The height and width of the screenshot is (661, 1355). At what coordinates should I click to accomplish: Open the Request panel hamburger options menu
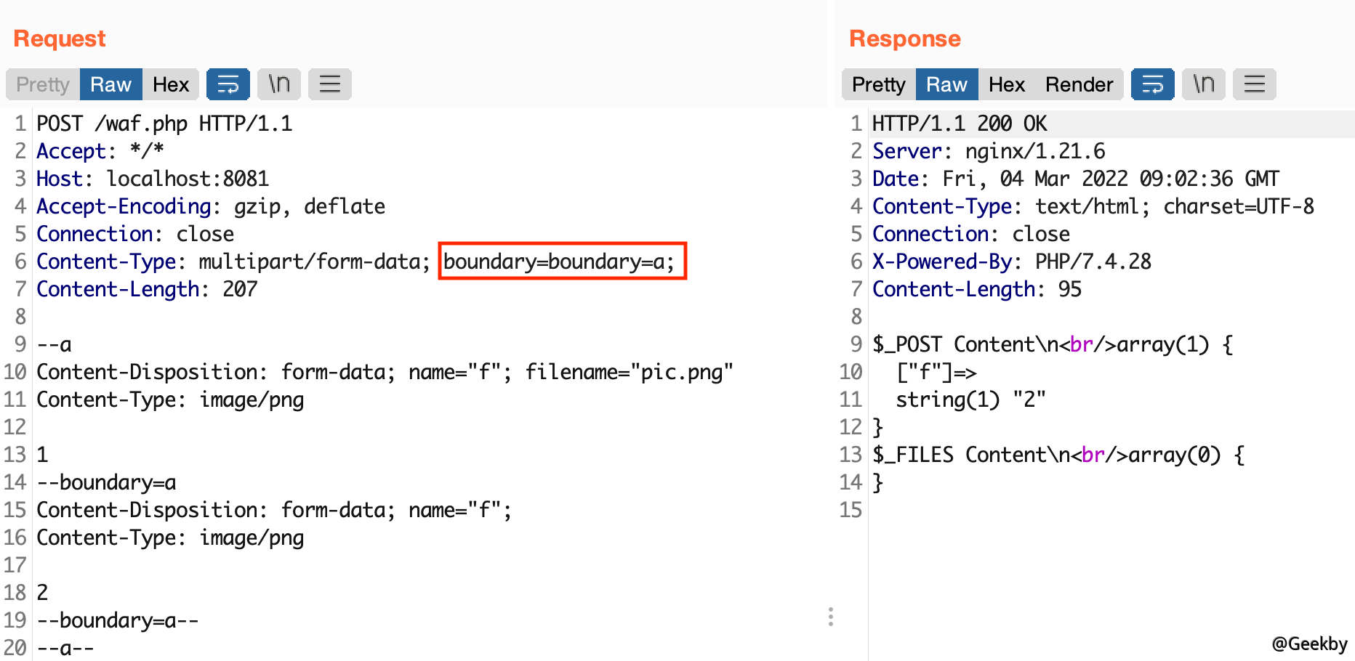tap(329, 84)
